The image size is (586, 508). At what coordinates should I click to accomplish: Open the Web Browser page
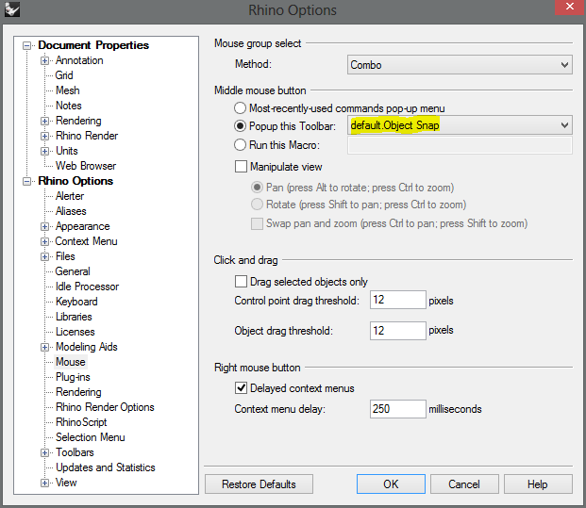pos(86,166)
